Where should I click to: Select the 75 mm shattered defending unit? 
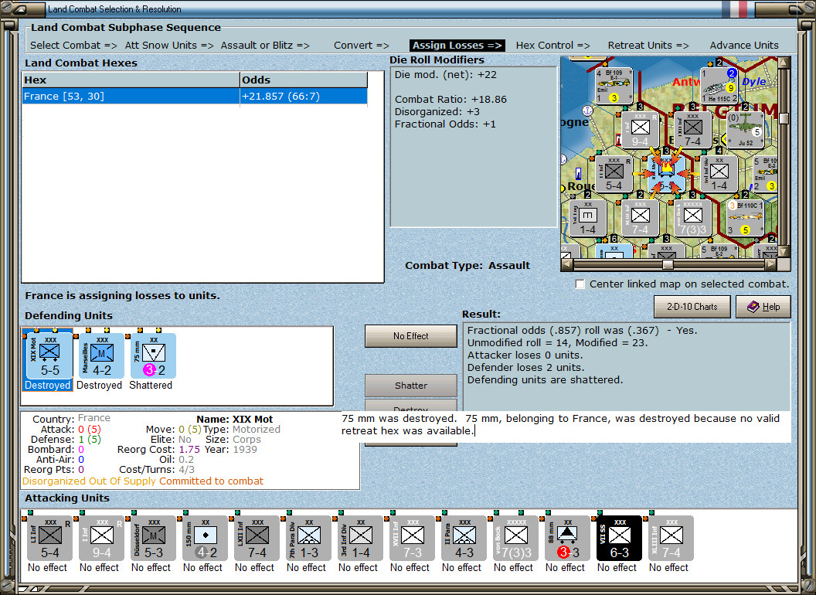(153, 356)
